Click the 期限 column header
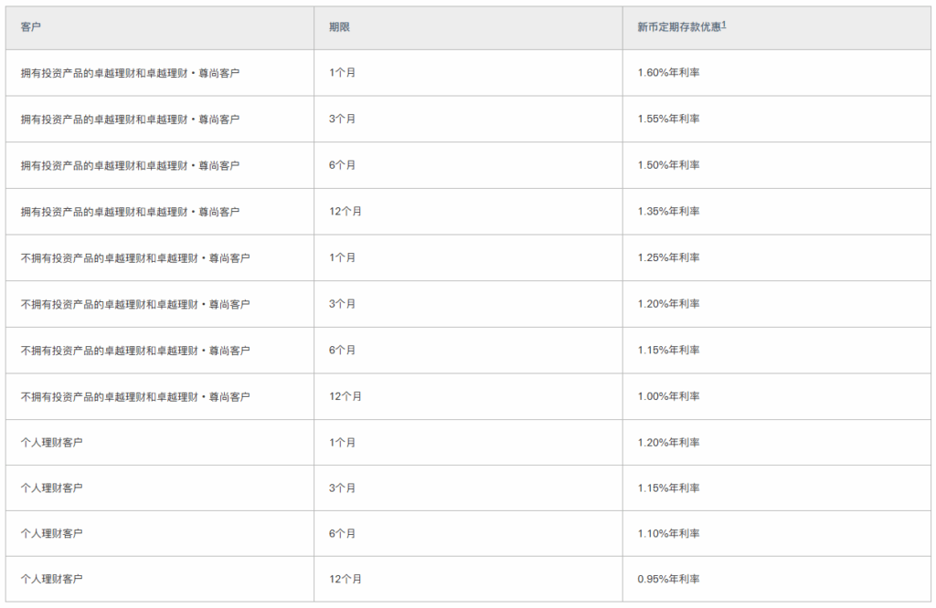Image resolution: width=936 pixels, height=608 pixels. click(339, 27)
